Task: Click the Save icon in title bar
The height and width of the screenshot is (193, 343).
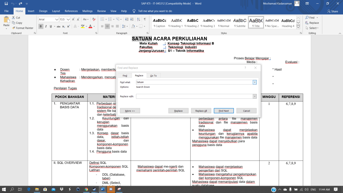Action: coord(6,3)
